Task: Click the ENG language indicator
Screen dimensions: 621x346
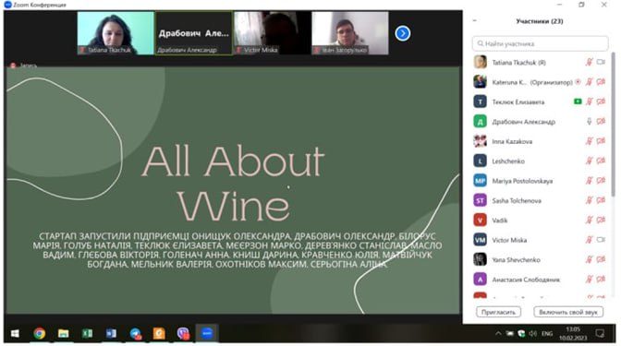Action: tap(547, 334)
